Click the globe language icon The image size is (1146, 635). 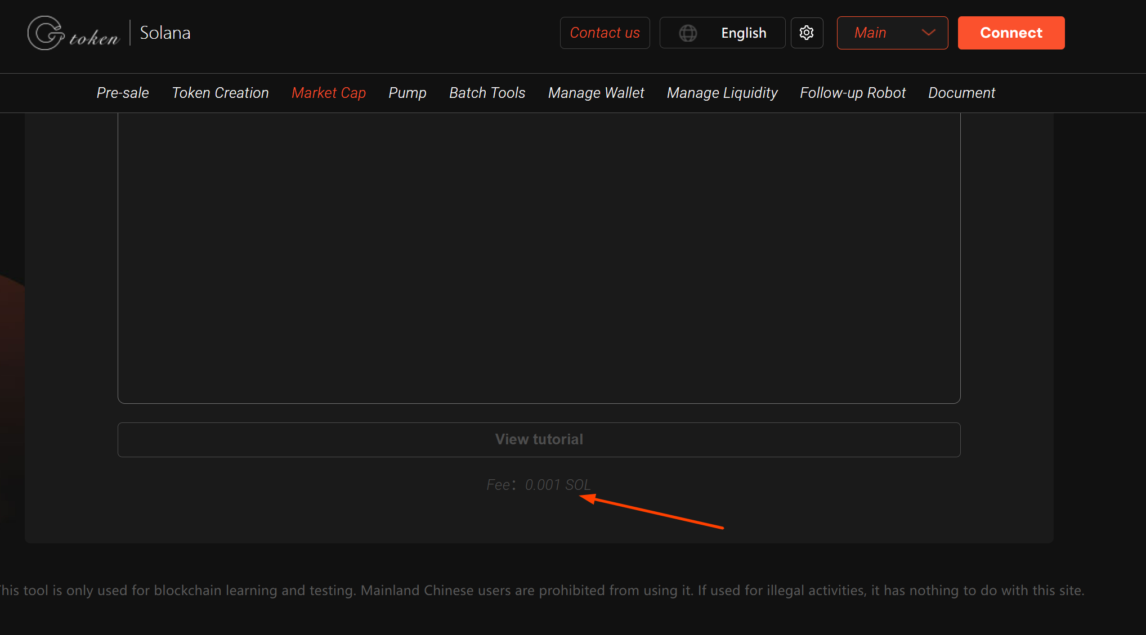tap(688, 33)
